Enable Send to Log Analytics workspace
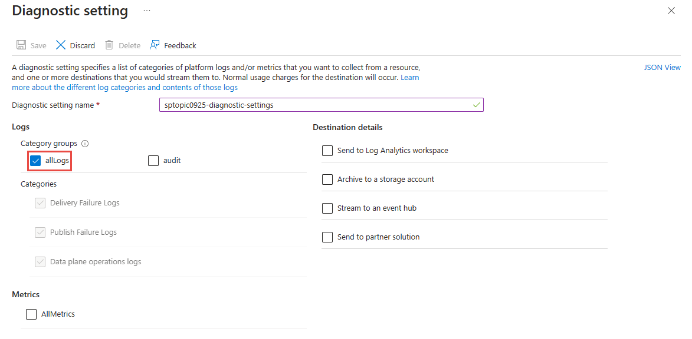 (x=327, y=150)
